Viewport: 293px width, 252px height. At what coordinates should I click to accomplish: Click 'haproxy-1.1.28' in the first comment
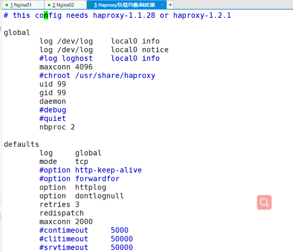[x=124, y=16]
